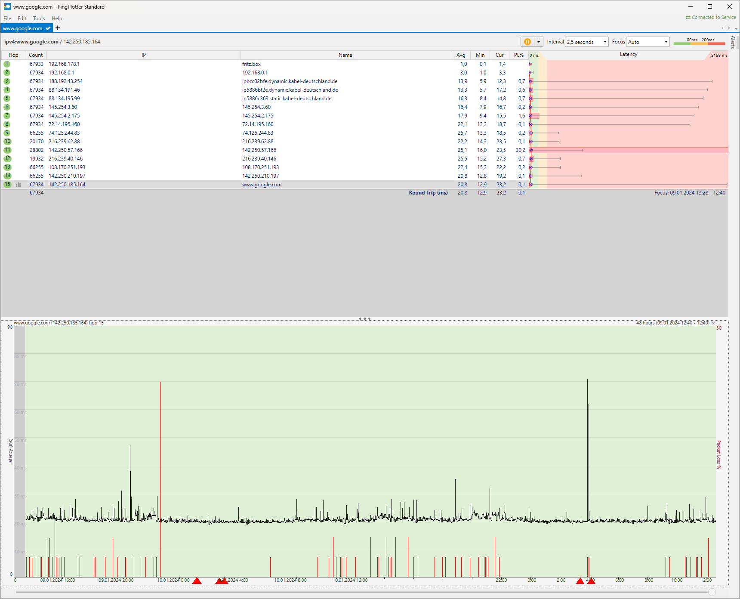Click the Min column header
Image resolution: width=740 pixels, height=599 pixels.
(x=480, y=55)
